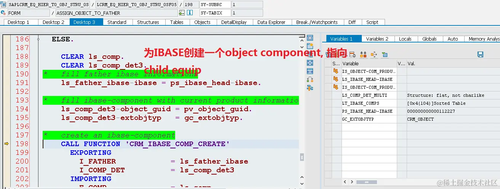The width and height of the screenshot is (500, 189).
Task: Click the include field LCRM_EQ_HIER_TO_OBJ_STRU_OSF05
Action: pos(136,5)
